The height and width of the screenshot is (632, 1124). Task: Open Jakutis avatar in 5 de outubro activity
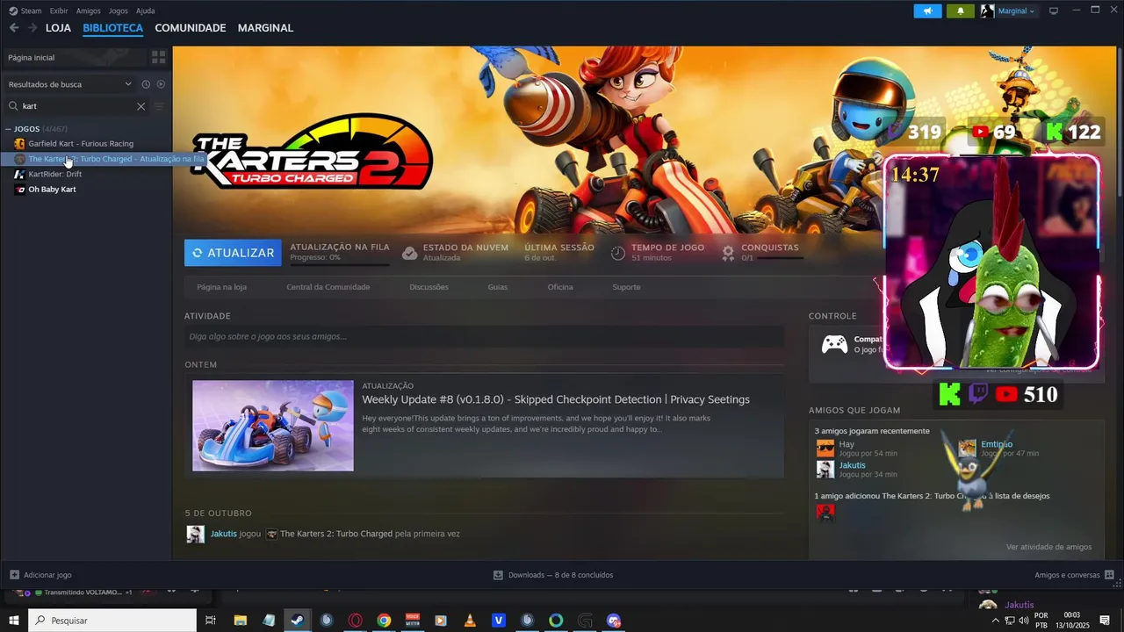[x=196, y=534]
